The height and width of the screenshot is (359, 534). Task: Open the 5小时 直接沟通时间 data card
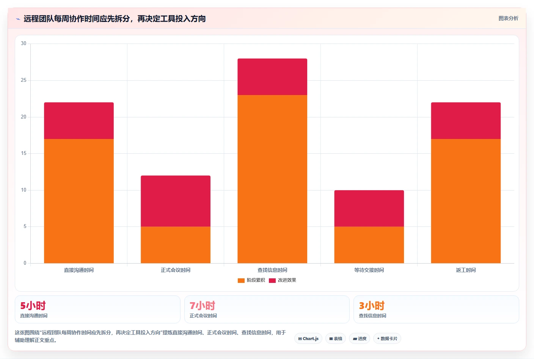point(97,309)
